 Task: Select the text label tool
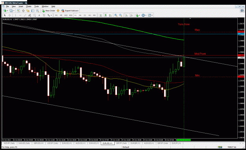[x=44, y=15]
